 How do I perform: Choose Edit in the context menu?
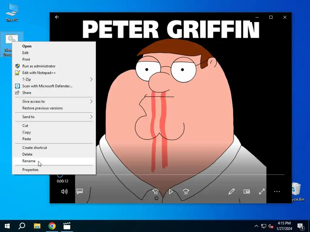point(54,53)
